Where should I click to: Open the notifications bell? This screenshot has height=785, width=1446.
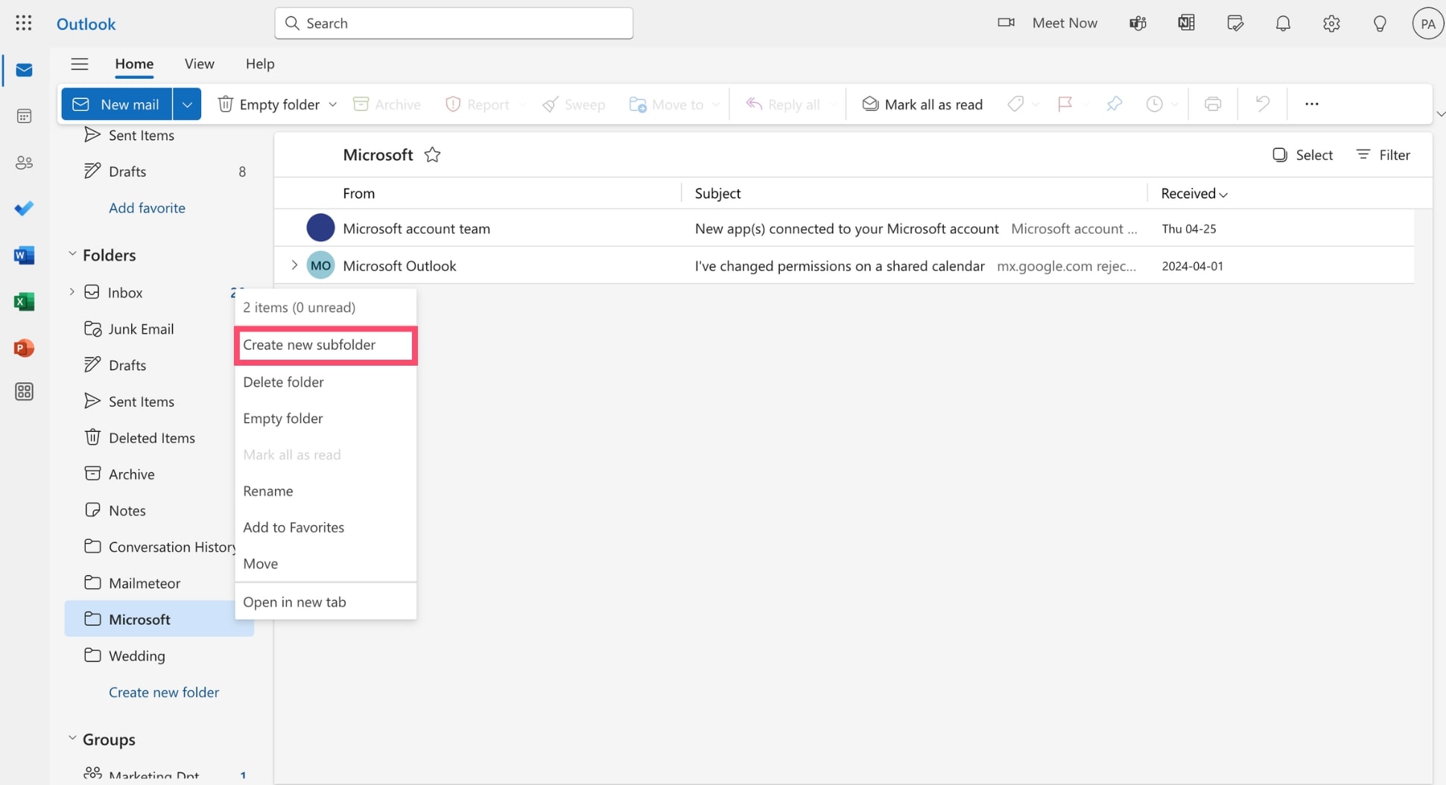(x=1283, y=23)
